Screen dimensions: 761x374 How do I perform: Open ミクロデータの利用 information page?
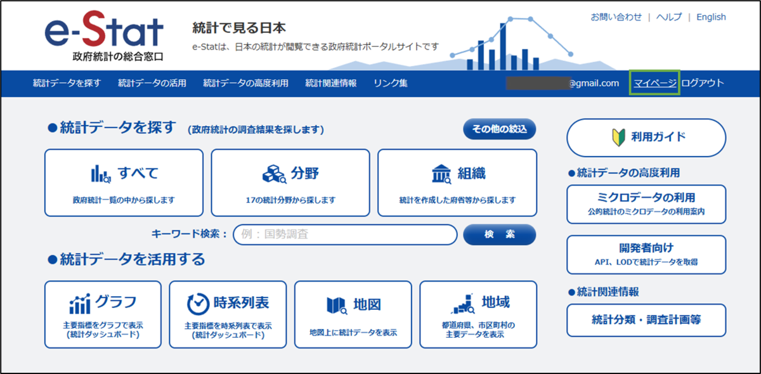coord(646,204)
